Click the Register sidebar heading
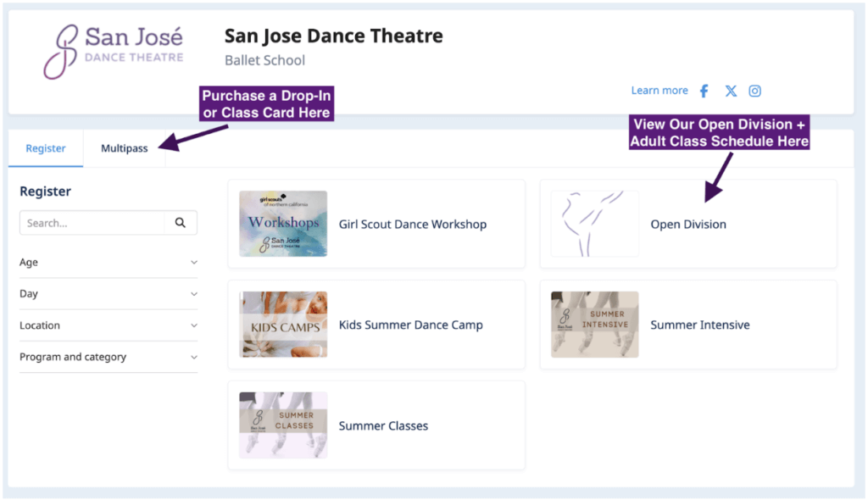868x500 pixels. tap(46, 192)
